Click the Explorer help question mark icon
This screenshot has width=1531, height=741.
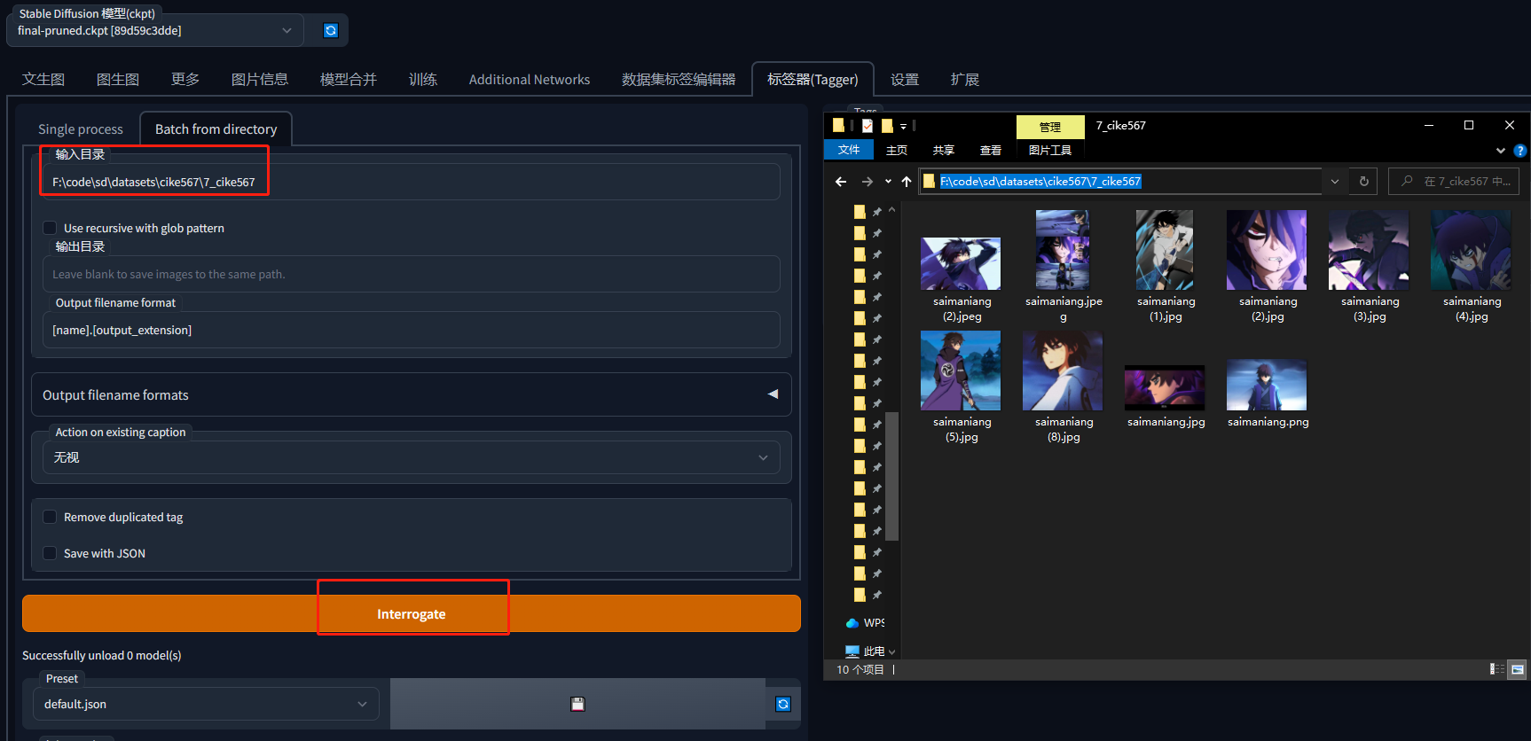coord(1519,151)
